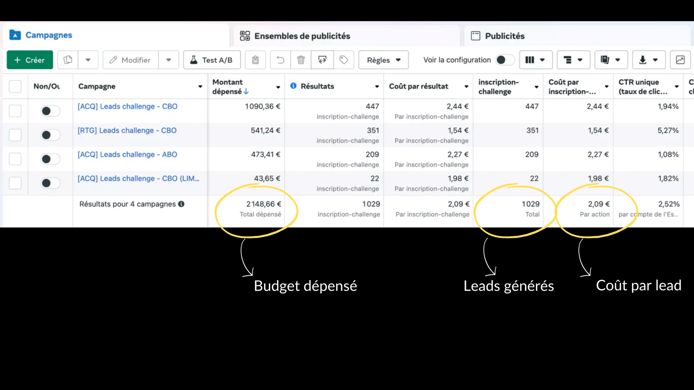The width and height of the screenshot is (694, 390).
Task: Open the Montant dépensé column dropdown arrow
Action: tap(278, 87)
